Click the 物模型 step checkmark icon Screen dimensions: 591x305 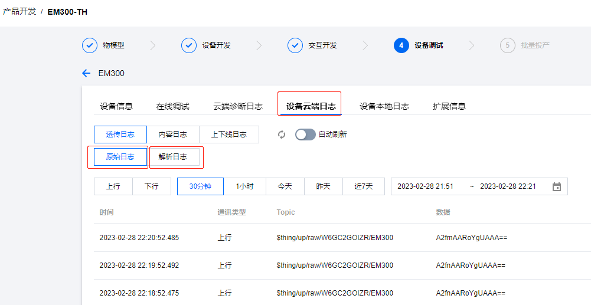[x=89, y=45]
